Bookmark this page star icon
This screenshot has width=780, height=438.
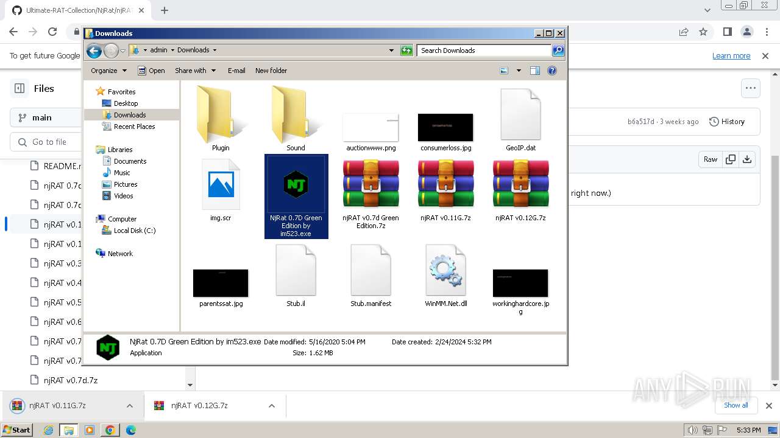703,32
